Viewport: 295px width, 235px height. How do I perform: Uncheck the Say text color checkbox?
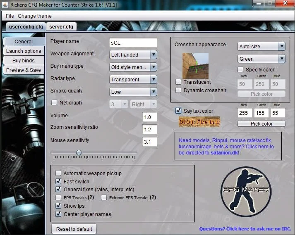[178, 111]
